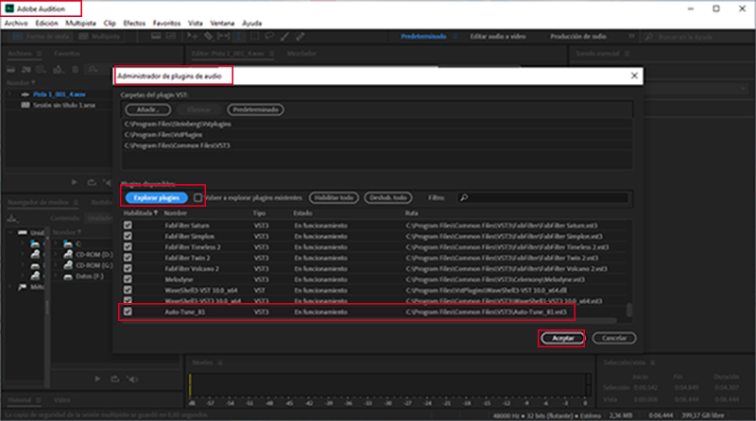The image size is (756, 421).
Task: Expand Pista 1_001_4.wav file entry
Action: (9, 94)
